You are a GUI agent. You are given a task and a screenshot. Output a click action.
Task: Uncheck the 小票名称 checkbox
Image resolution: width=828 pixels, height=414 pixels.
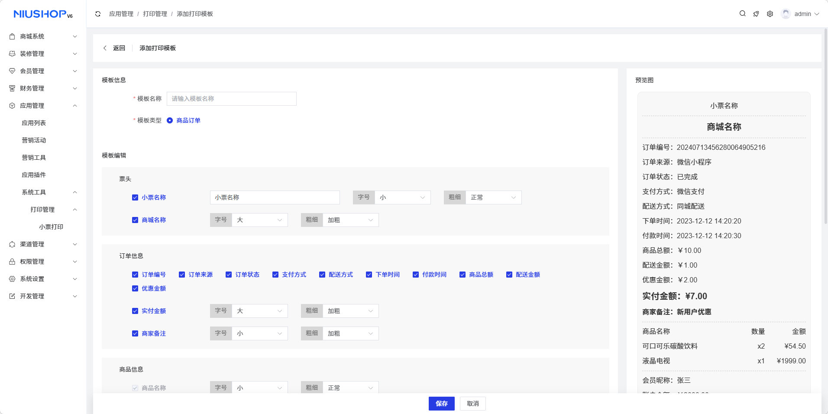click(135, 197)
